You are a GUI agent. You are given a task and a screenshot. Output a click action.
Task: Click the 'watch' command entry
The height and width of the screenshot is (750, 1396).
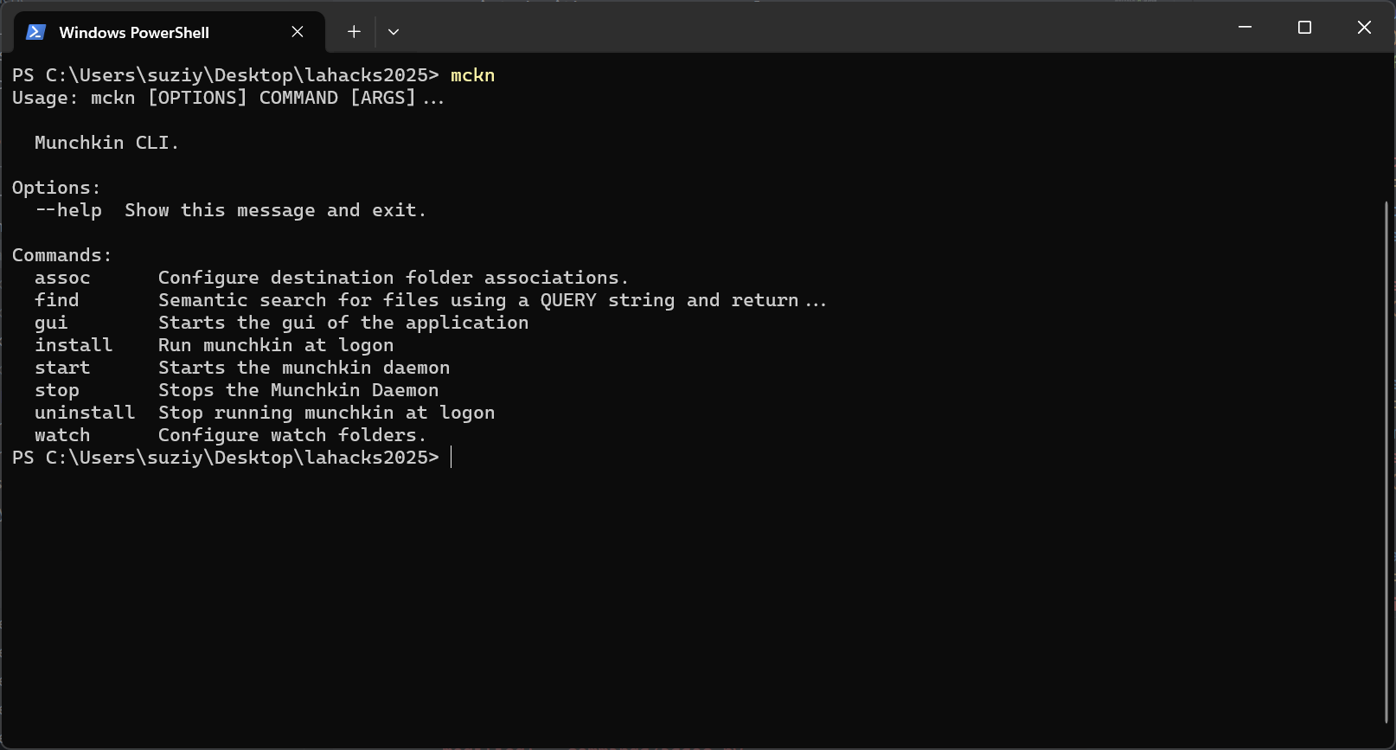[x=62, y=435]
